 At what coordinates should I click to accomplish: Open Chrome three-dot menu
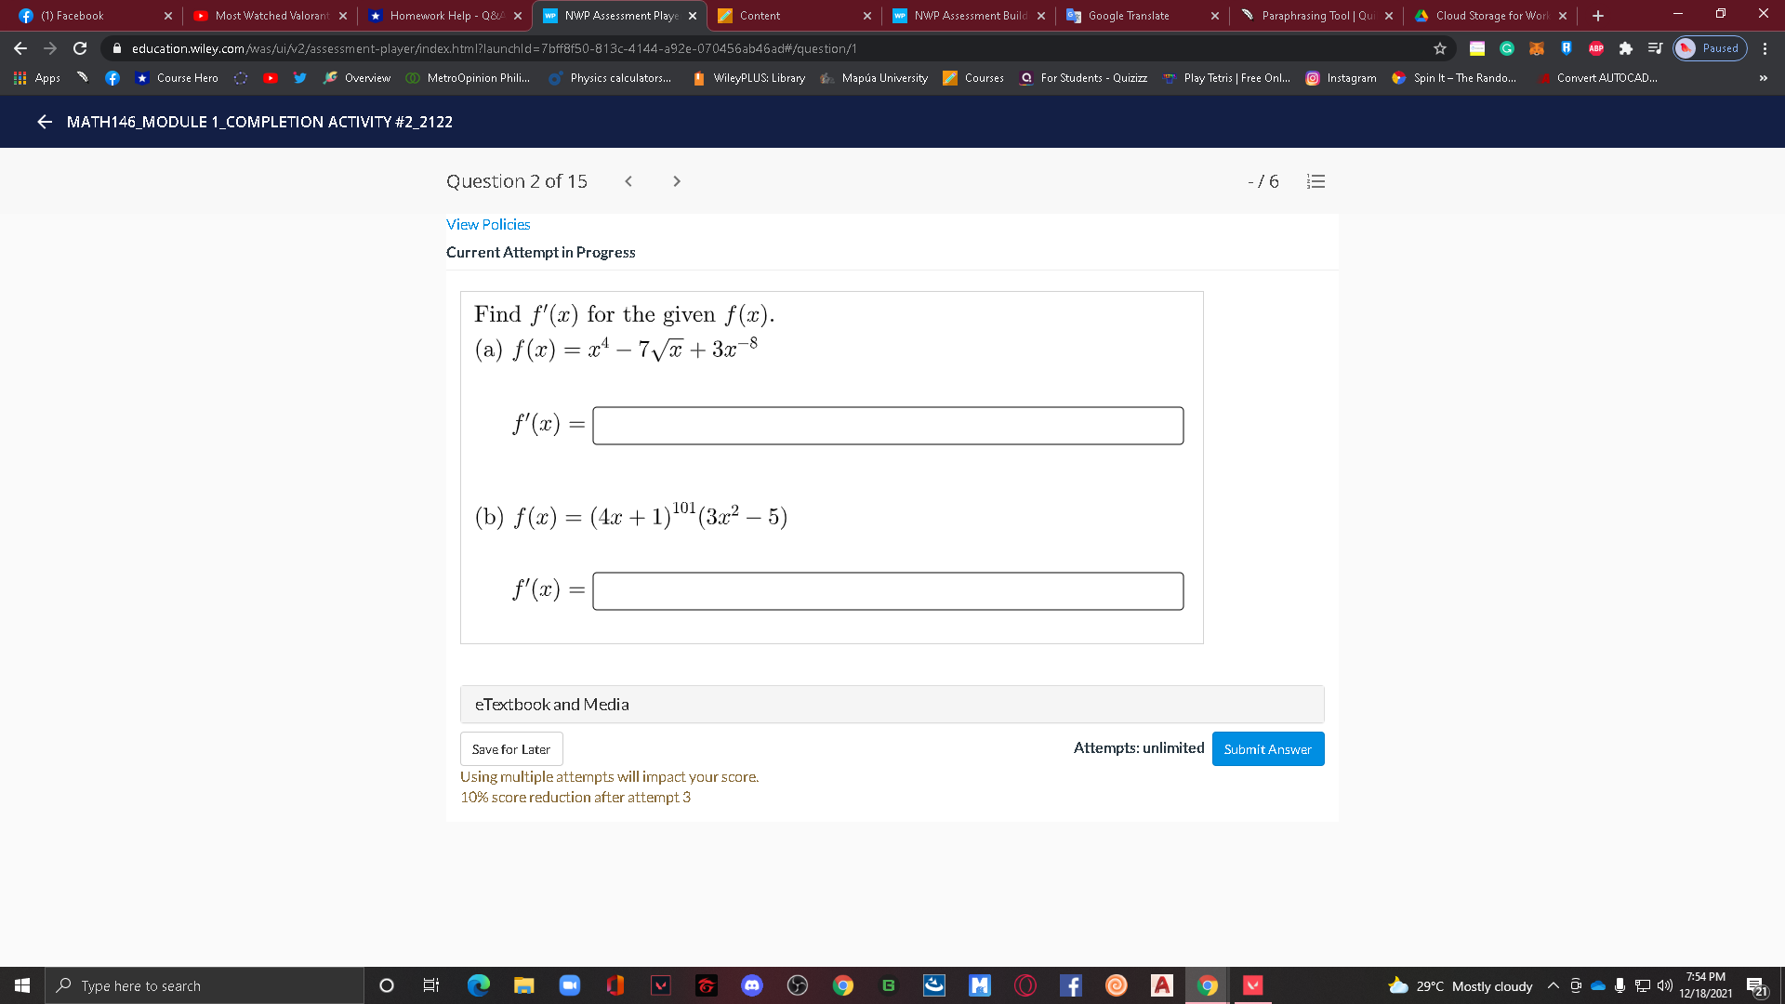[x=1765, y=48]
